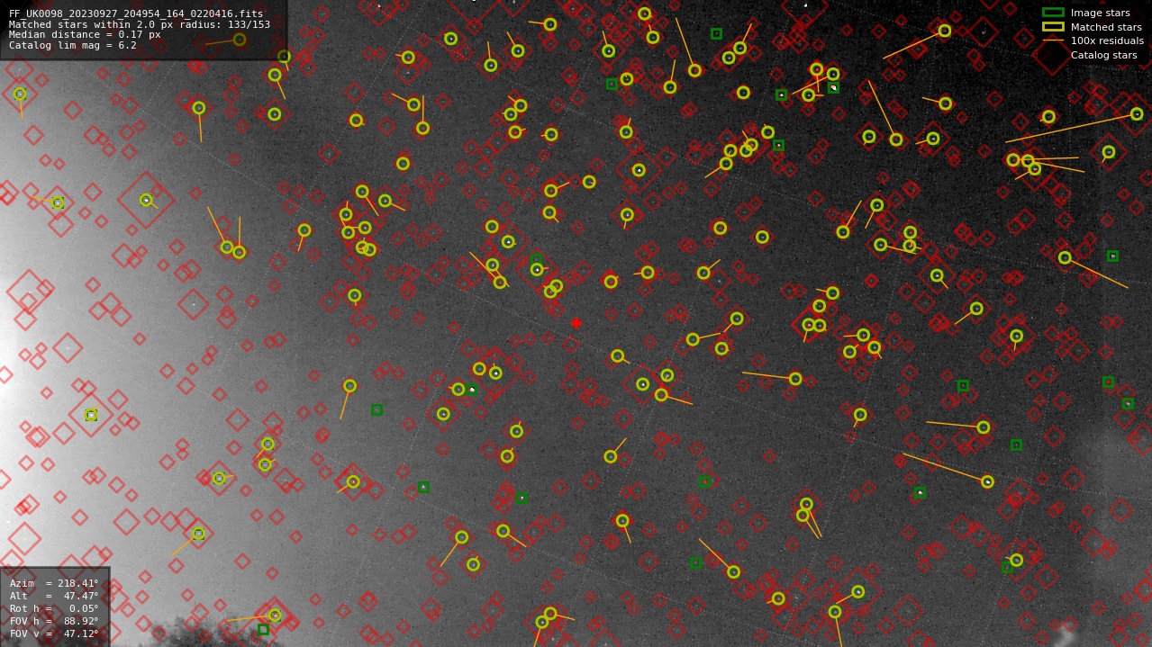Click the 'Catalog stars' legend label
This screenshot has height=647, width=1152.
point(1103,56)
